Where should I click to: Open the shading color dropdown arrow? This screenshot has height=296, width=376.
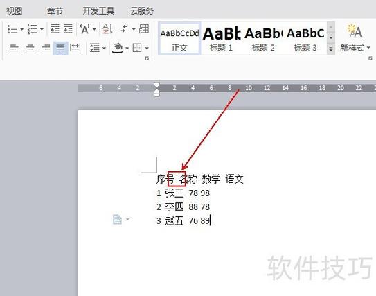[127, 49]
